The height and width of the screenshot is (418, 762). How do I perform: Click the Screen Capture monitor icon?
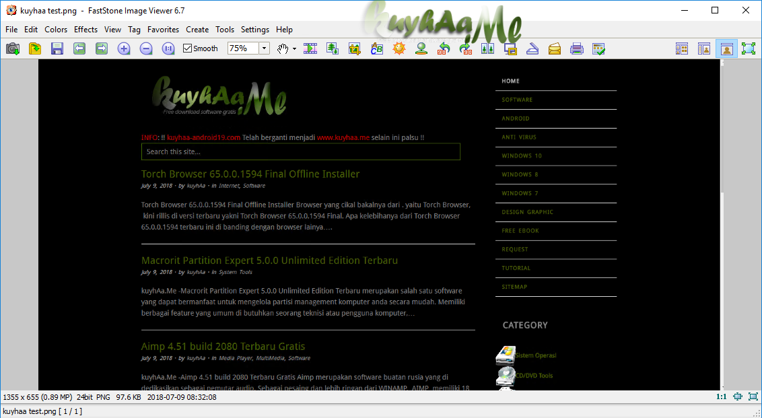tap(510, 48)
